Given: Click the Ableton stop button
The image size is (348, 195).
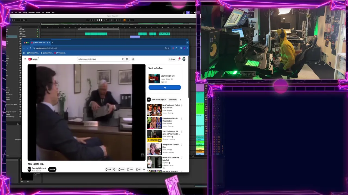Looking at the screenshot, I should [x=100, y=20].
